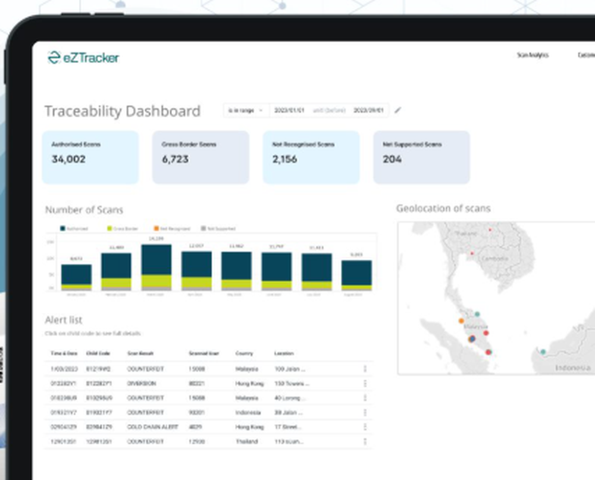Select the Authorised Scans 34,002 card

90,158
